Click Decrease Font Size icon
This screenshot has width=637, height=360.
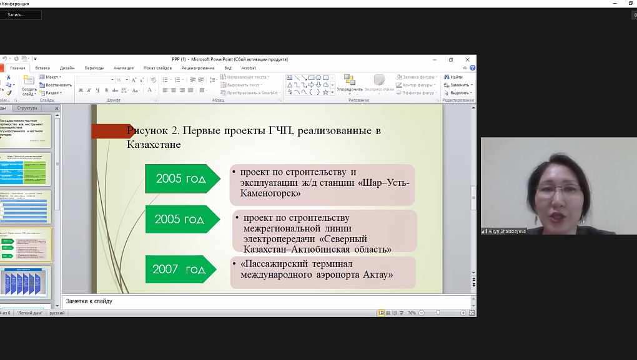coord(141,80)
